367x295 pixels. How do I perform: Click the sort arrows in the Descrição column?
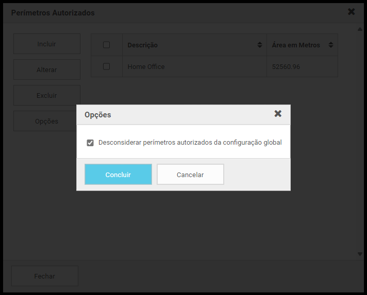pyautogui.click(x=260, y=45)
